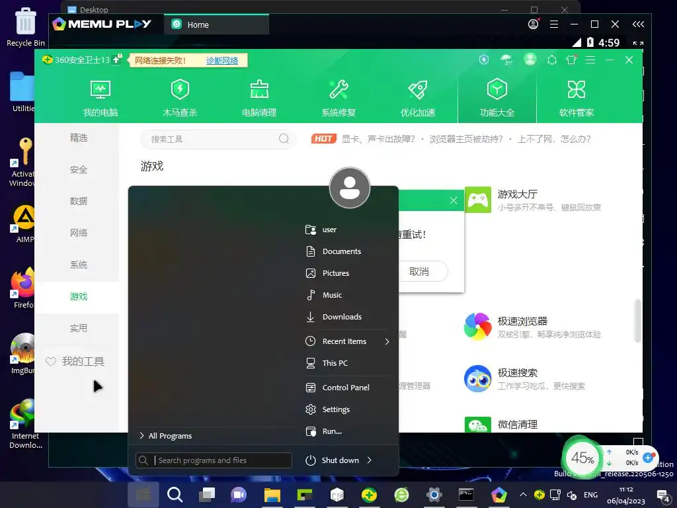Click 极速浏览器 browser icon

(478, 327)
